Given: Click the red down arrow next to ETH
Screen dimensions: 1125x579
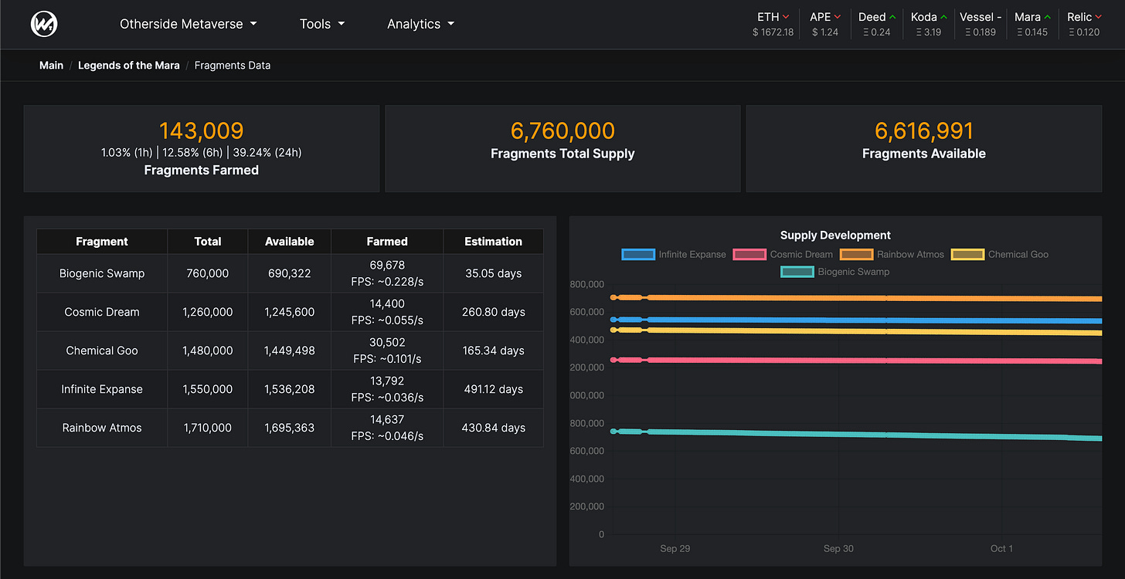Looking at the screenshot, I should pyautogui.click(x=786, y=17).
